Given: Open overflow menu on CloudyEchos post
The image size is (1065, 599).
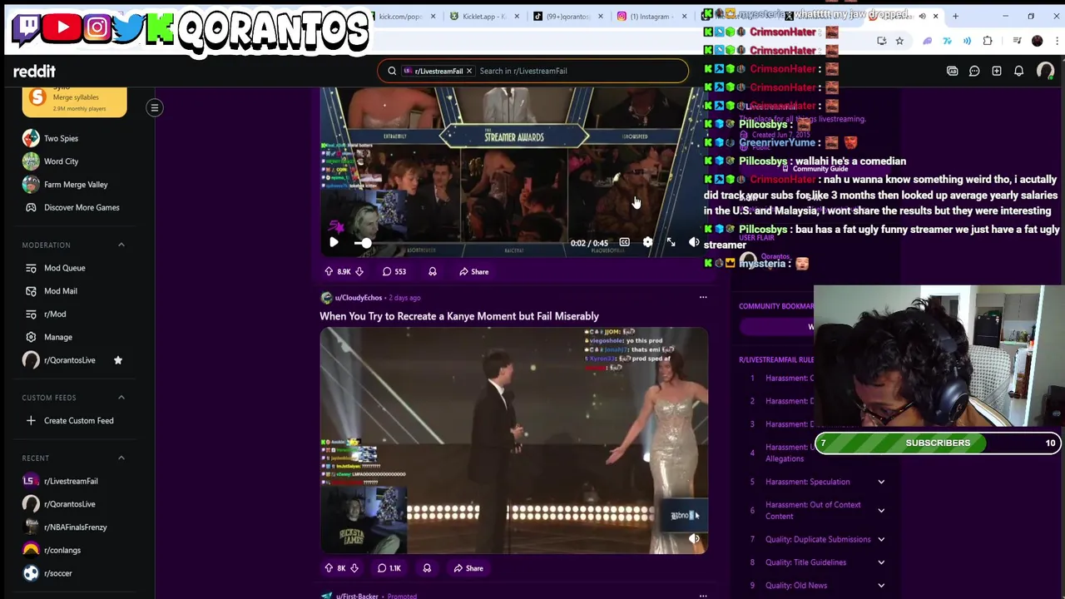Looking at the screenshot, I should click(703, 297).
